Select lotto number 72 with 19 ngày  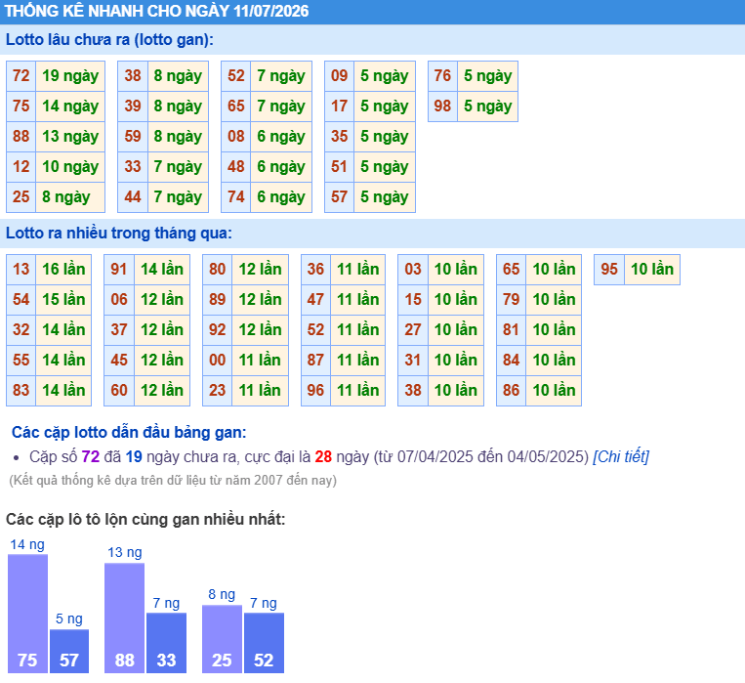coord(21,75)
